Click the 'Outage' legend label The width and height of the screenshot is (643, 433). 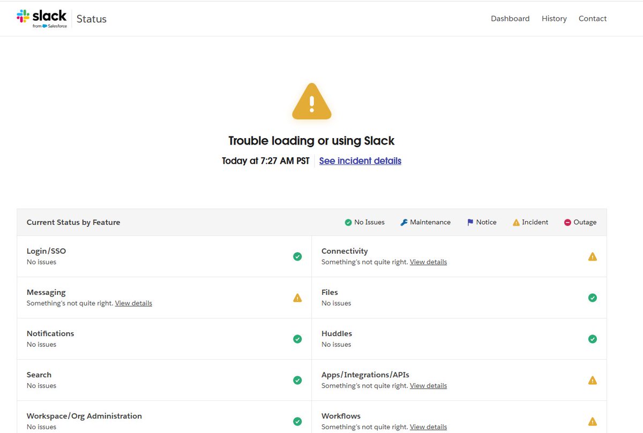pos(585,222)
